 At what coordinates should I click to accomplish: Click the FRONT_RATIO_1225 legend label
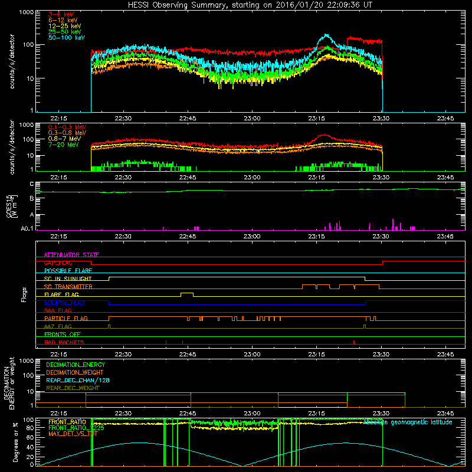point(76,428)
